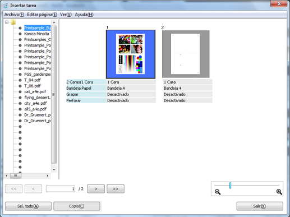Click the zoom in magnifier icon

(x=279, y=192)
